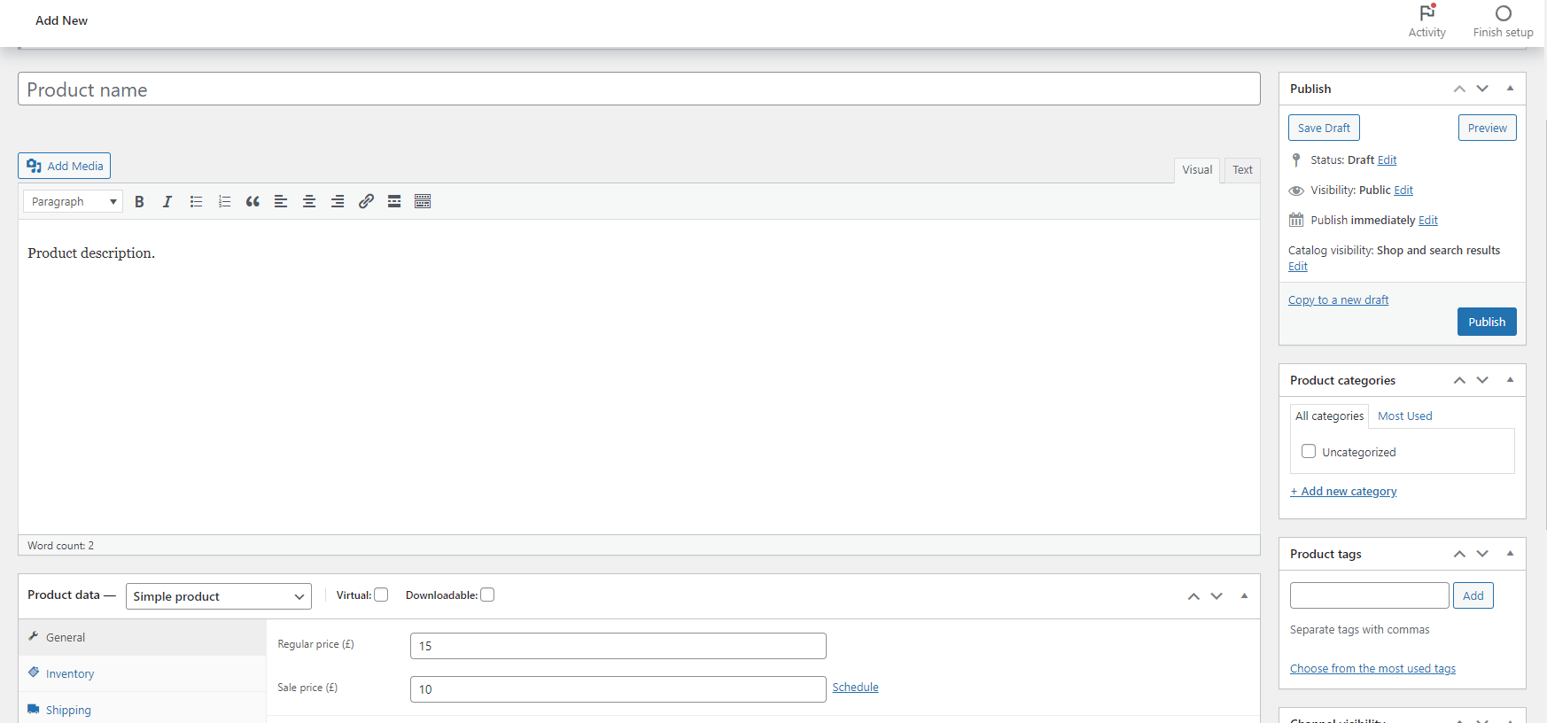Move Product tags box up

tap(1459, 554)
